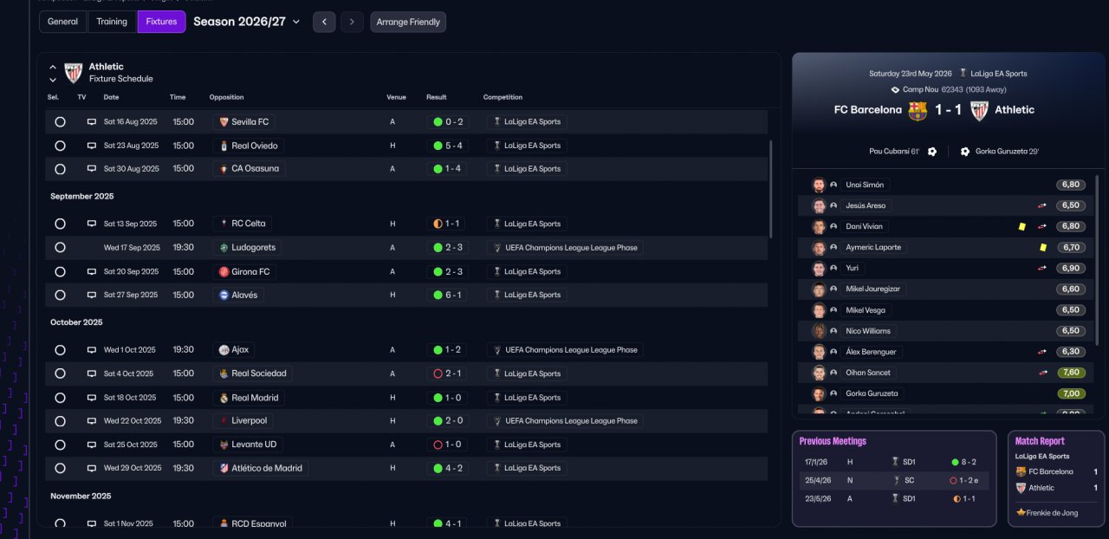Collapse Athletic fixture schedule with up chevron

[53, 67]
